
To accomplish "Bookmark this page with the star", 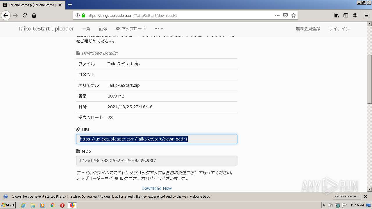I will pos(294,15).
